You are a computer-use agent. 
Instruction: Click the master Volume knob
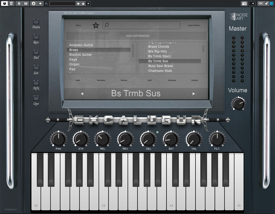(x=238, y=103)
